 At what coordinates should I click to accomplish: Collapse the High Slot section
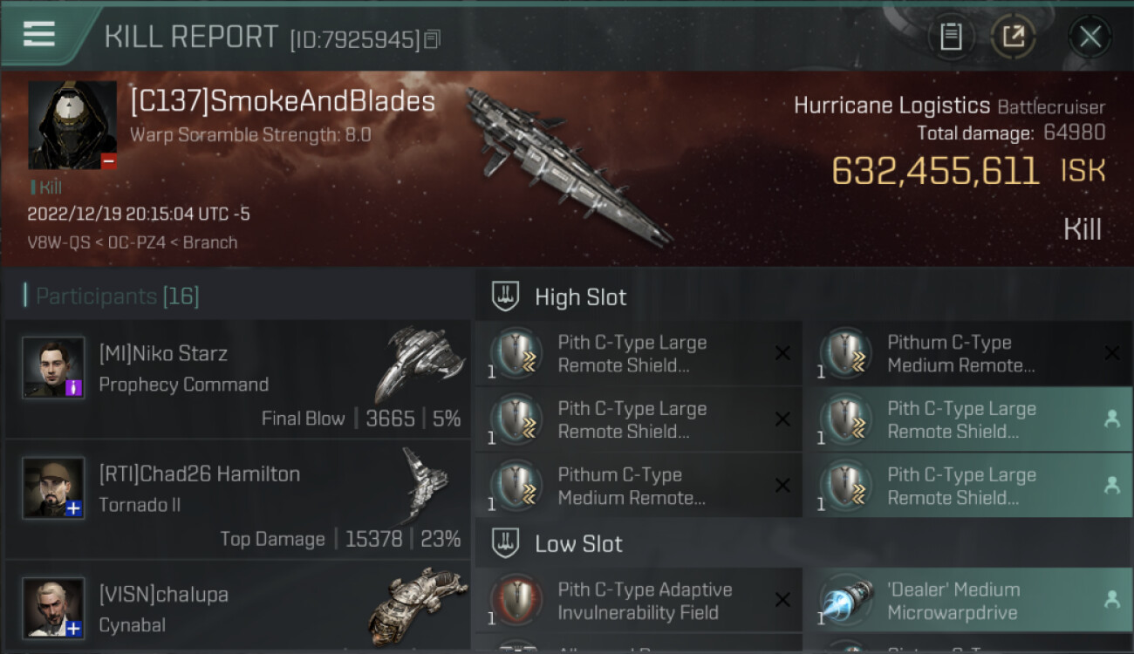tap(558, 297)
